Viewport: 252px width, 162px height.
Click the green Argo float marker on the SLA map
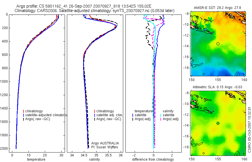tap(218, 123)
